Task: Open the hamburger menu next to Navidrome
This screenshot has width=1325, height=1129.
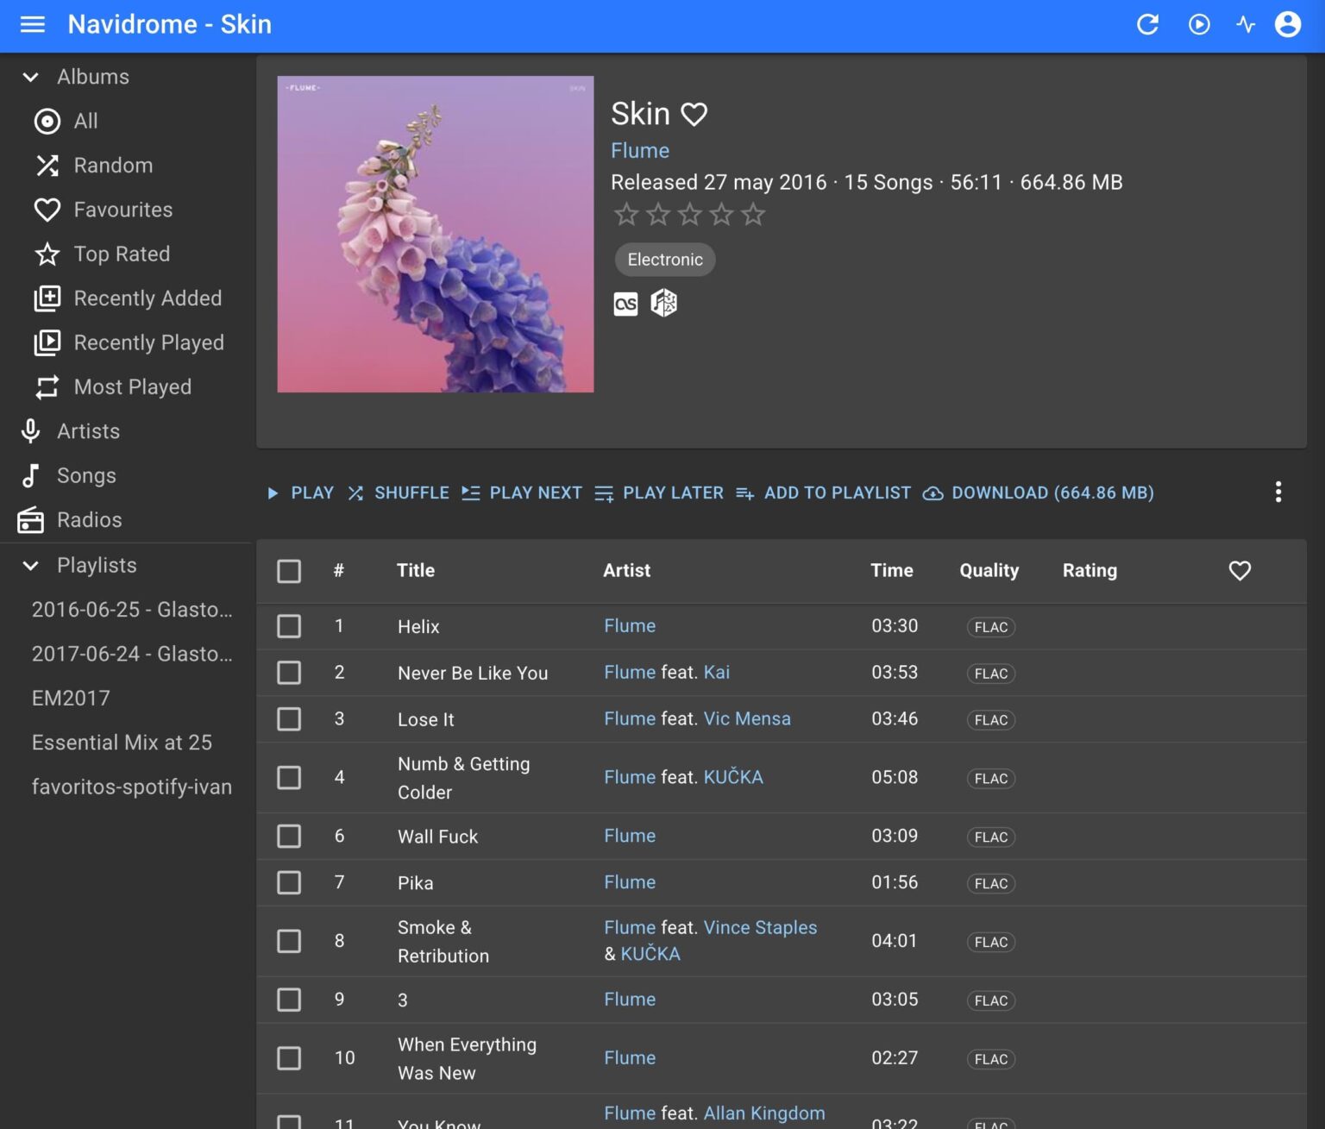Action: click(33, 24)
